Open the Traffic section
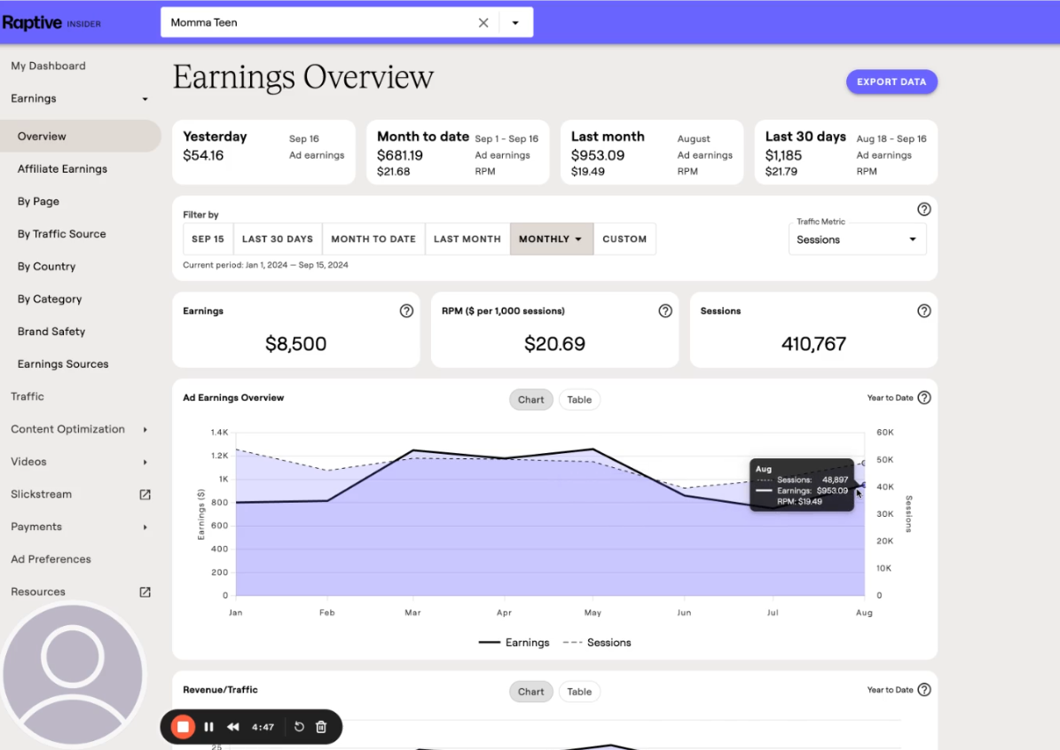Viewport: 1060px width, 750px height. tap(27, 396)
